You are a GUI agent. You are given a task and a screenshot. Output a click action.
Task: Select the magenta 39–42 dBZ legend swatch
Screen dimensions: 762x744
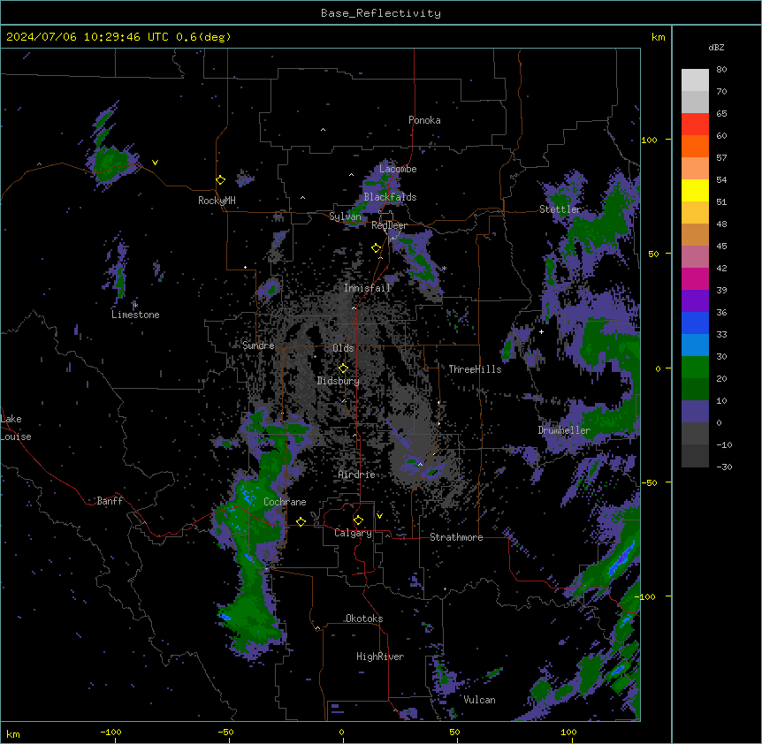point(695,278)
